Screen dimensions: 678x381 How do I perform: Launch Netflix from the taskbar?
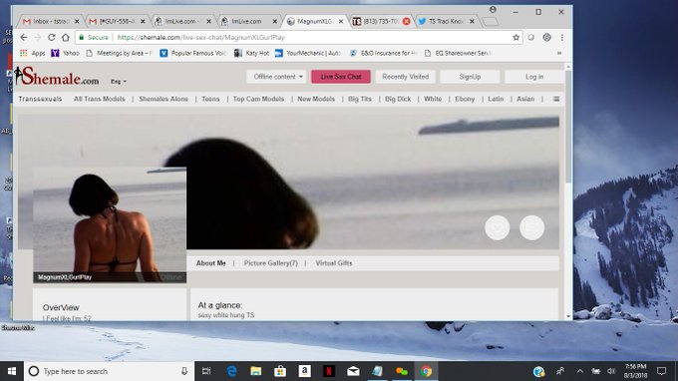pos(329,371)
